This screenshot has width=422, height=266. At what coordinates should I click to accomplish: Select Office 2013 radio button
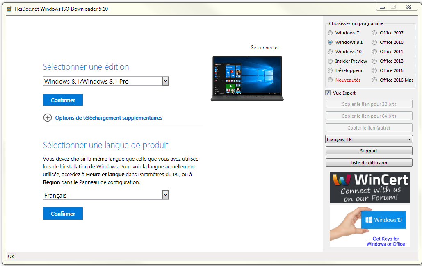pos(374,61)
